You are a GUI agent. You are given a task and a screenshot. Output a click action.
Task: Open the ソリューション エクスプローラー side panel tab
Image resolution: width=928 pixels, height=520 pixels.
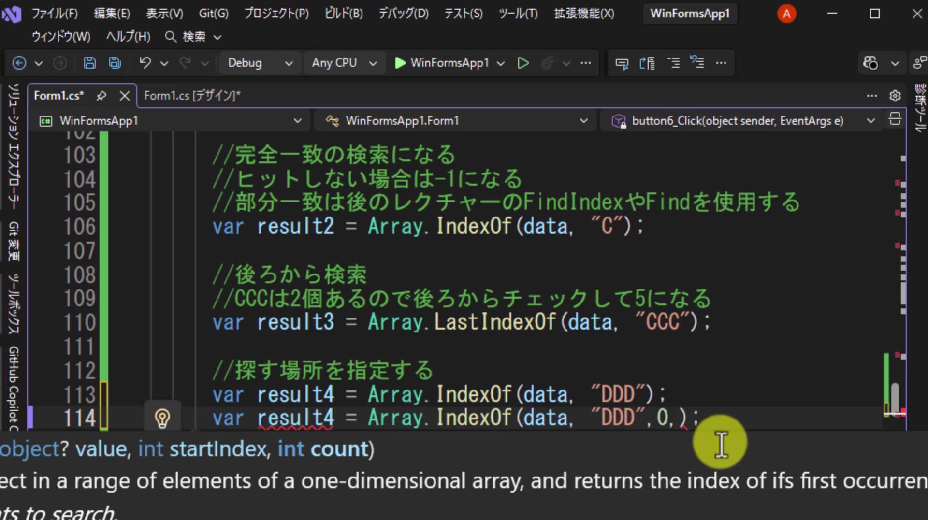click(x=14, y=147)
